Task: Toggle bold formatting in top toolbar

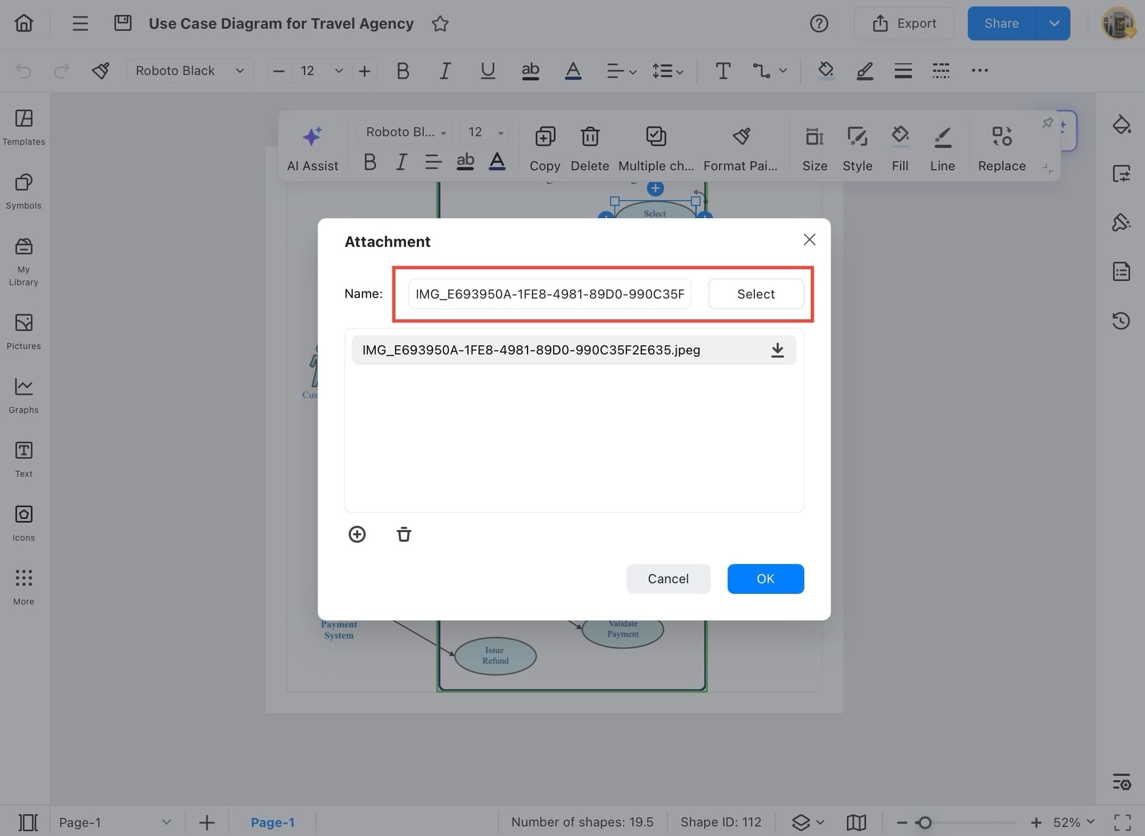Action: (x=403, y=70)
